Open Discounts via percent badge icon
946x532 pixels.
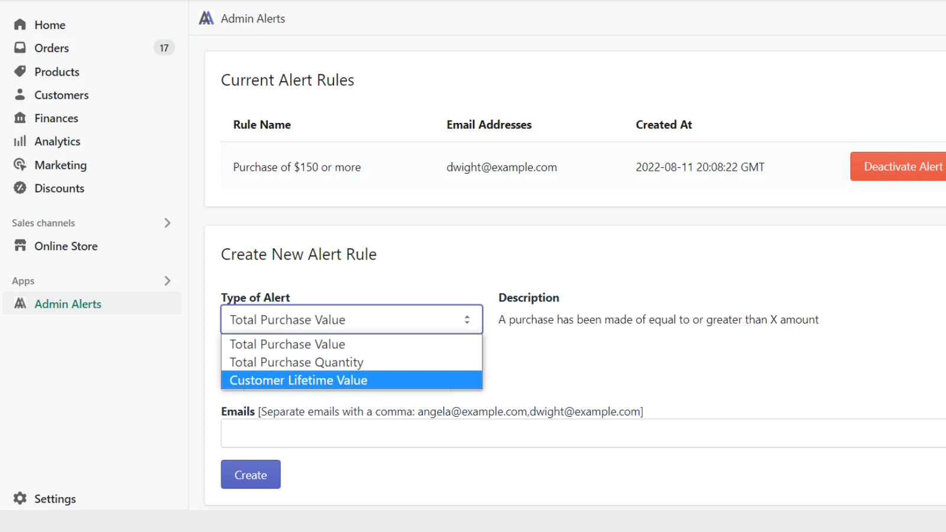[x=20, y=188]
